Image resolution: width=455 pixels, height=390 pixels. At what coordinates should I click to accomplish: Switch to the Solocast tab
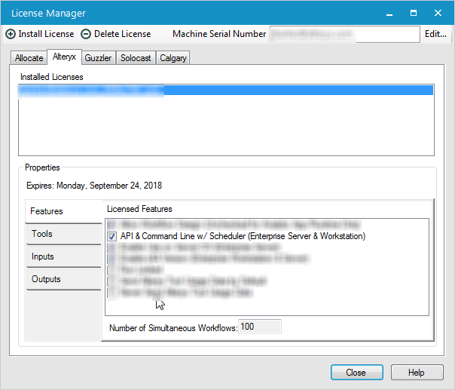136,58
